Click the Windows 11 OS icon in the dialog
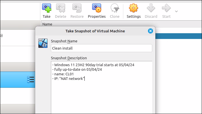 point(43,43)
